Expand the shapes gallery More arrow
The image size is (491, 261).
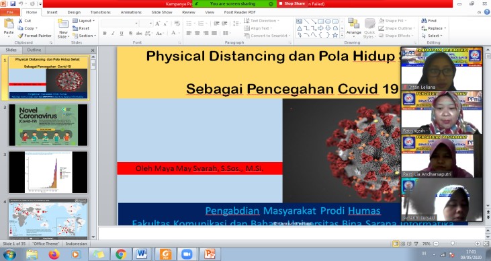coord(342,35)
